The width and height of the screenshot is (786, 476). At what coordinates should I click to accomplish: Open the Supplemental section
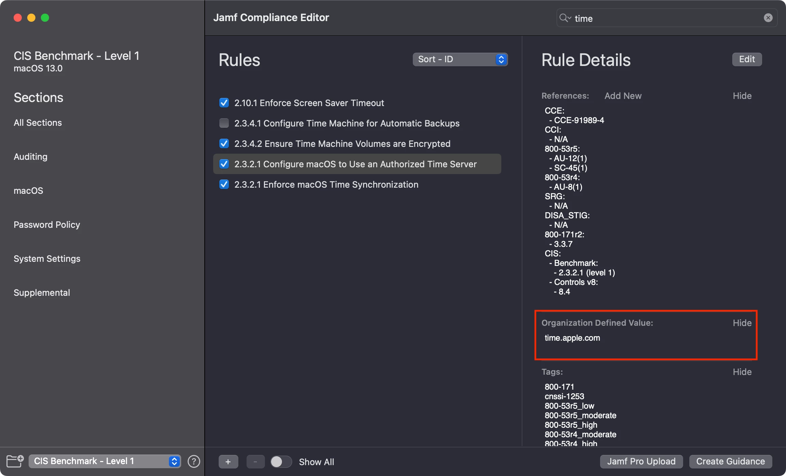pos(42,293)
